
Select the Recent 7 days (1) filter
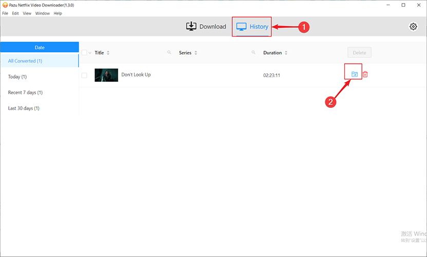25,93
